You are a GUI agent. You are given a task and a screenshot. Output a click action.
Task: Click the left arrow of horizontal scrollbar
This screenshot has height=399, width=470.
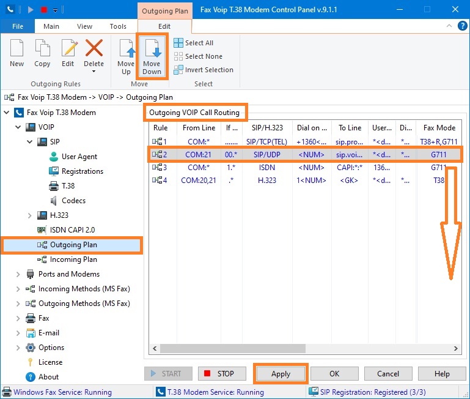point(155,349)
